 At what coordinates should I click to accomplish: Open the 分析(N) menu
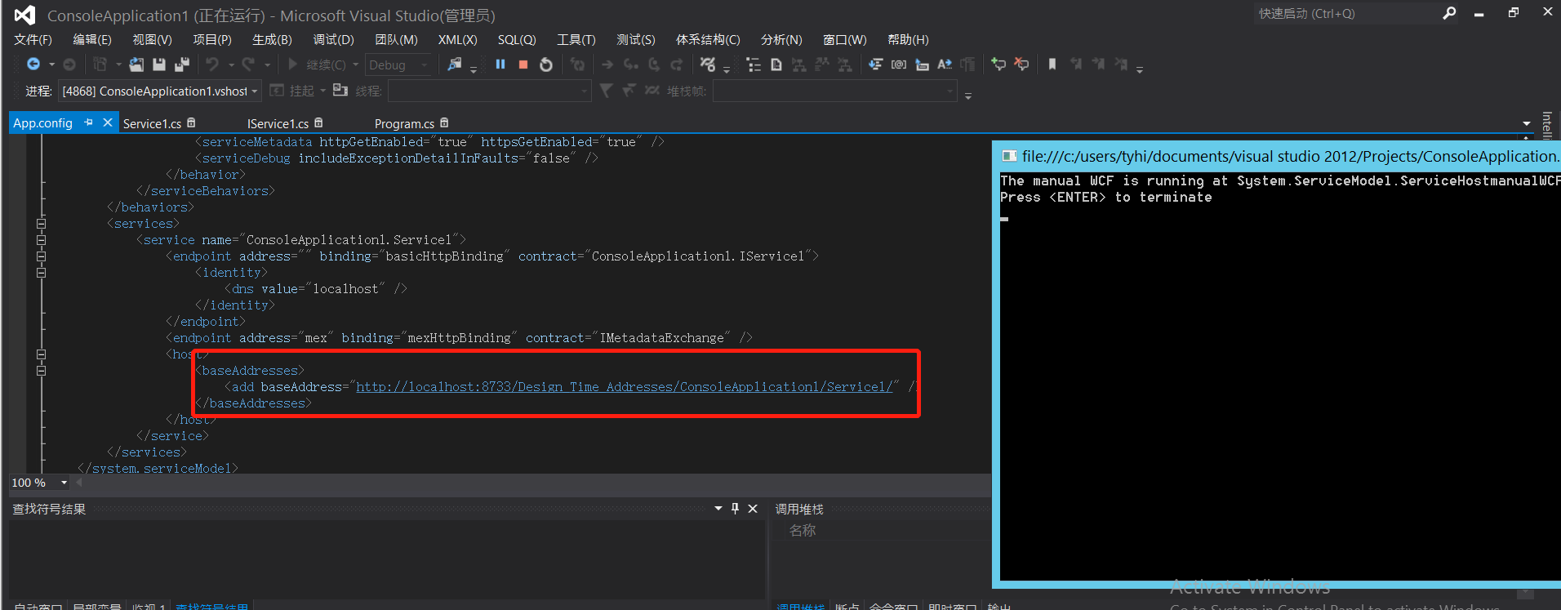[781, 39]
